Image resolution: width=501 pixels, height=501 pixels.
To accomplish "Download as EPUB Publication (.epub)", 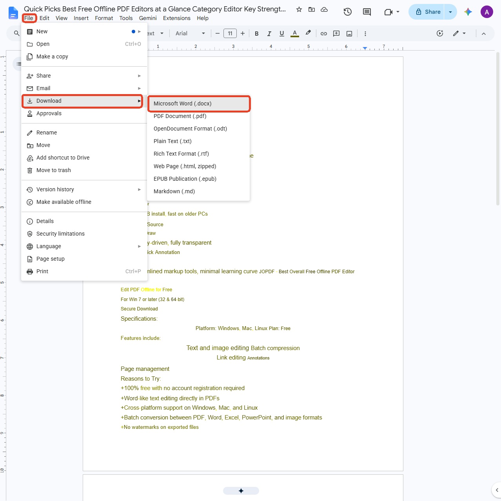I will click(x=198, y=179).
